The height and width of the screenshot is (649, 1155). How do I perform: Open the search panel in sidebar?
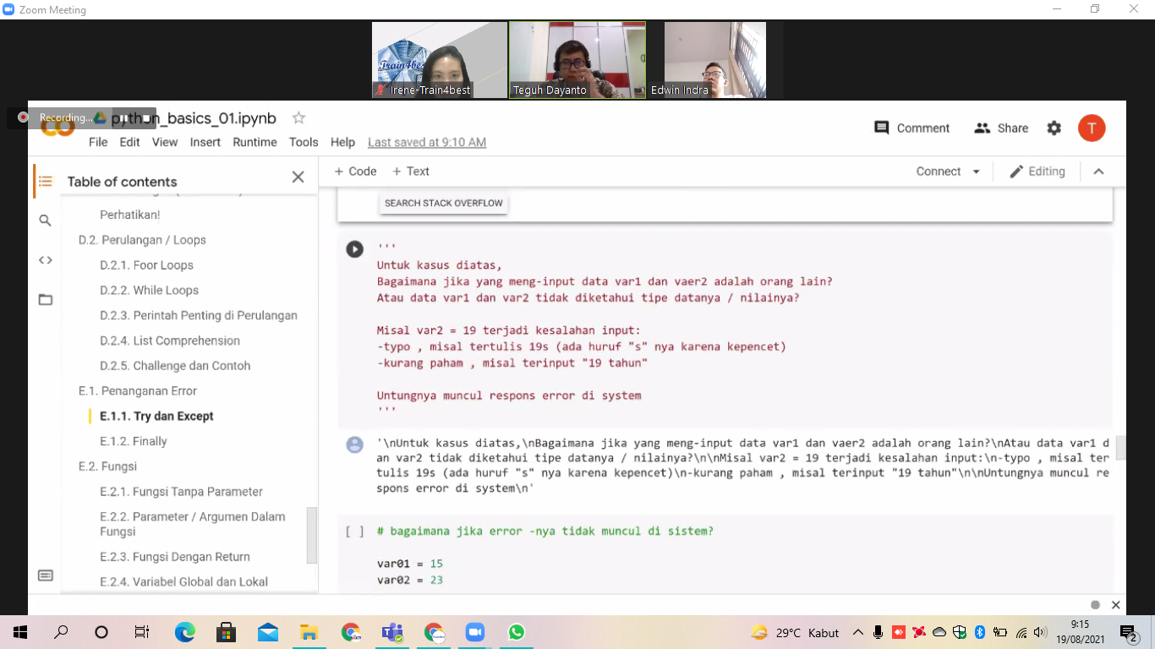click(x=46, y=221)
